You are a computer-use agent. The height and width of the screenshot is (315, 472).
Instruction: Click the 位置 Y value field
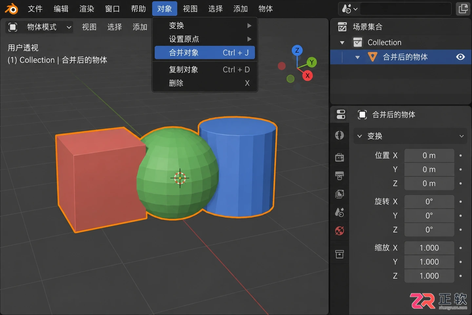tap(429, 169)
